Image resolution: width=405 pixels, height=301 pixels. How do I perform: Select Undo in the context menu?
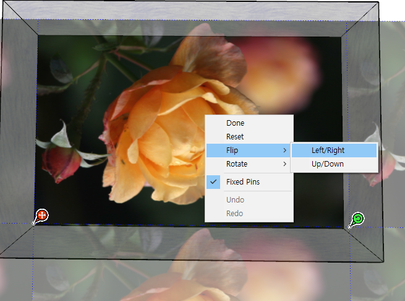pyautogui.click(x=249, y=200)
